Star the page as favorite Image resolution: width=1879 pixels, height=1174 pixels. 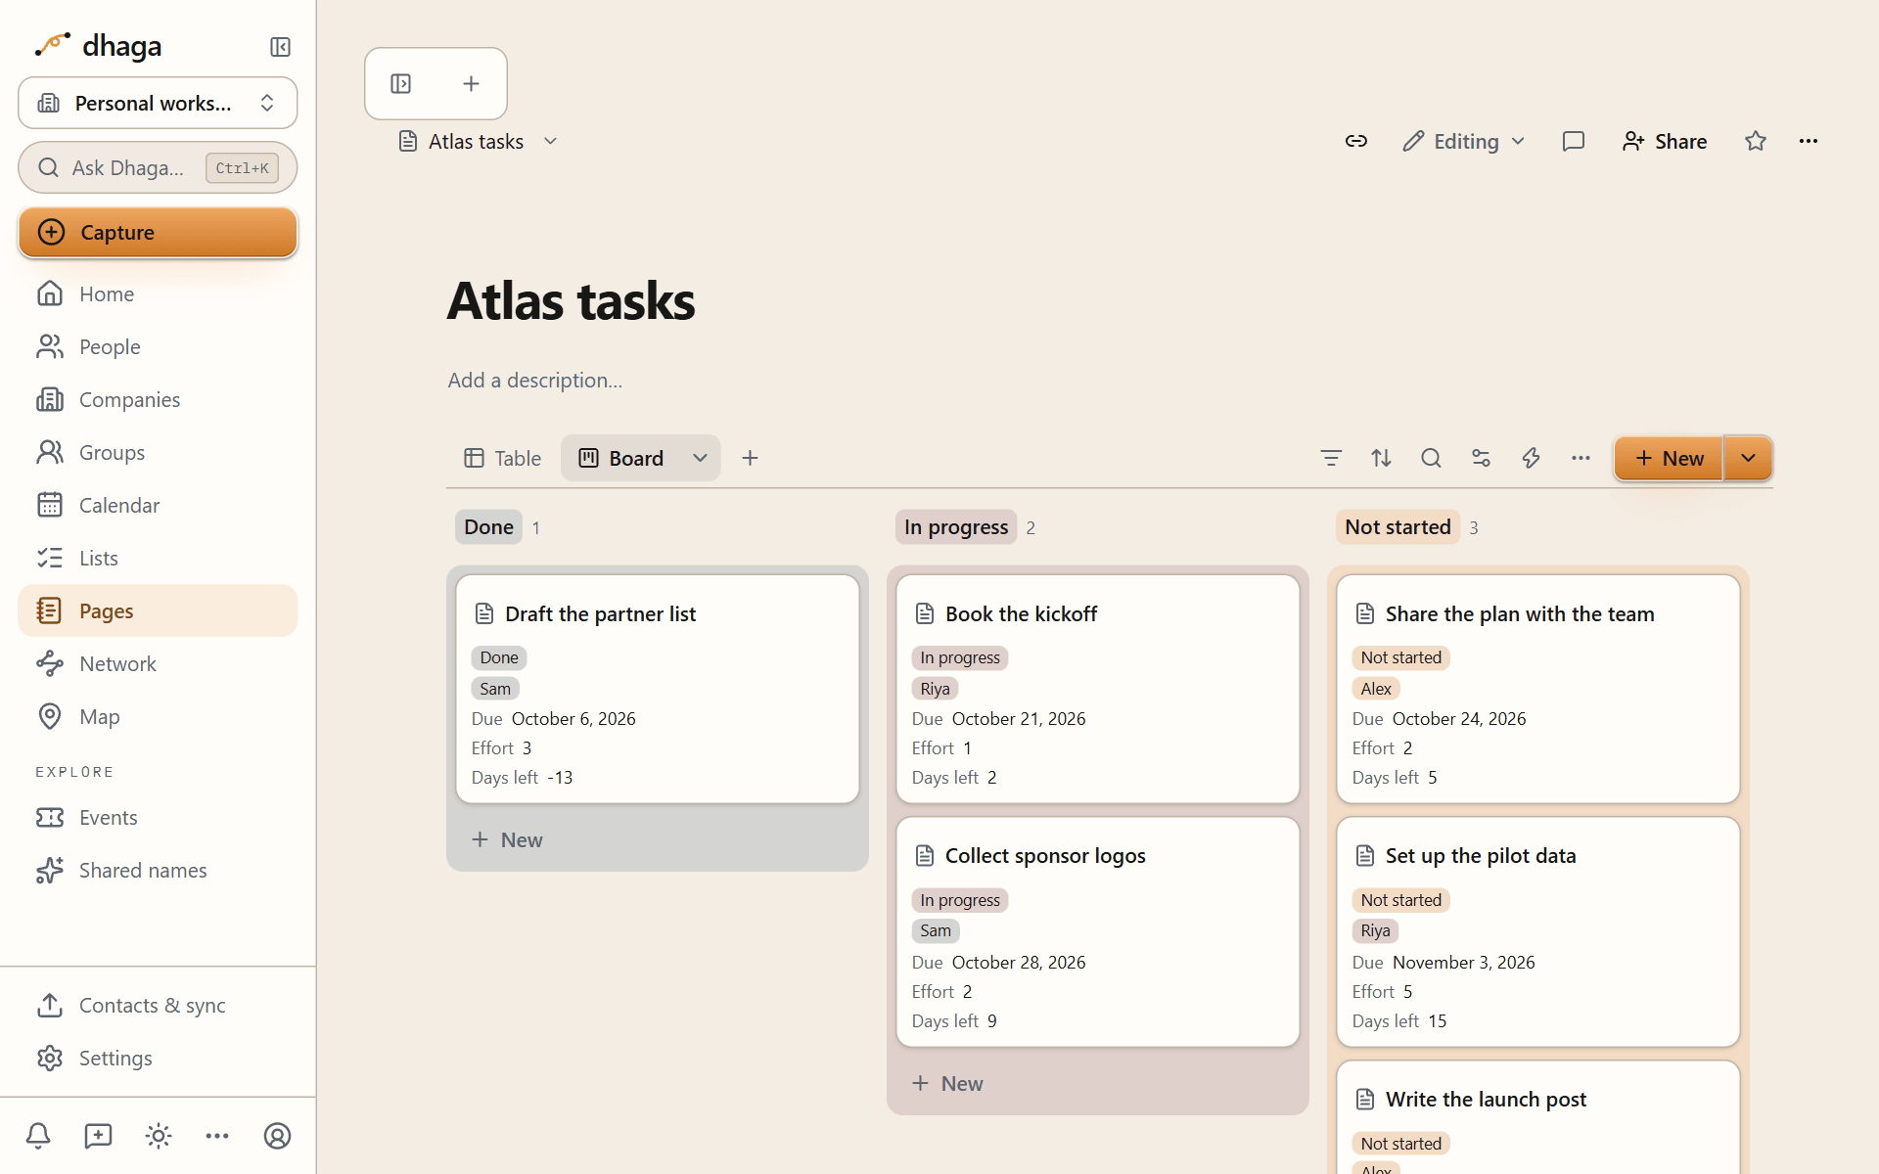(x=1756, y=141)
